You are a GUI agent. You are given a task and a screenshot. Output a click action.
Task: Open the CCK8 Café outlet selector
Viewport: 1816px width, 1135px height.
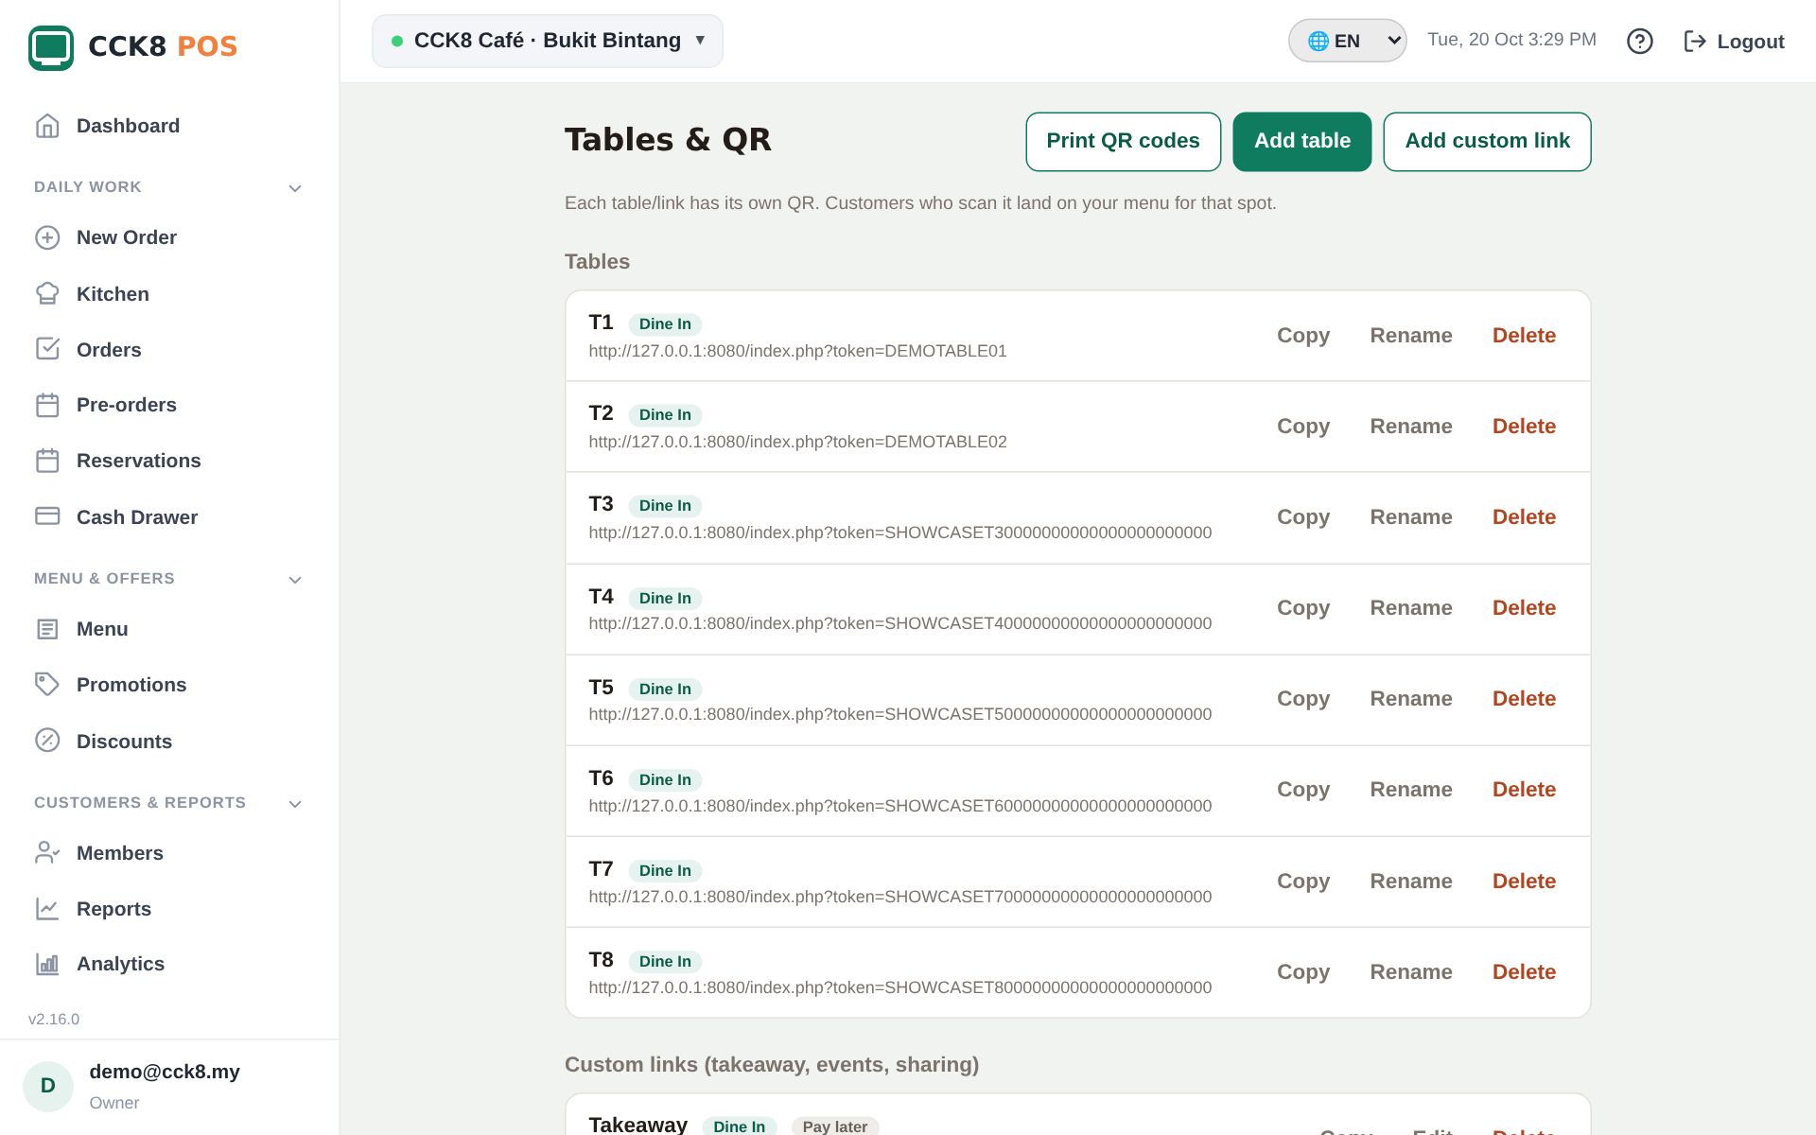(548, 41)
